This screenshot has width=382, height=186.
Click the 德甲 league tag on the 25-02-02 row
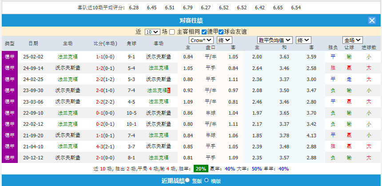[9, 57]
